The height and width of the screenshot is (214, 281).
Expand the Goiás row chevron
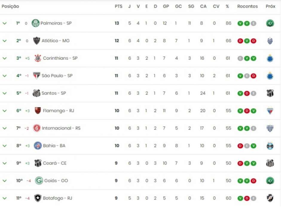(x=4, y=180)
